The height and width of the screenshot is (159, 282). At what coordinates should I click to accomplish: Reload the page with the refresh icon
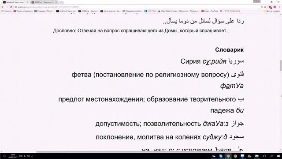(11, 7)
